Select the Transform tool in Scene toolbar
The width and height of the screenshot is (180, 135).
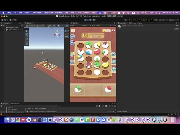coord(26,44)
